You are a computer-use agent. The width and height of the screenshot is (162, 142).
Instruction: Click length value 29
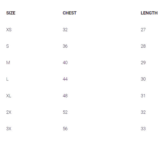coord(143,63)
